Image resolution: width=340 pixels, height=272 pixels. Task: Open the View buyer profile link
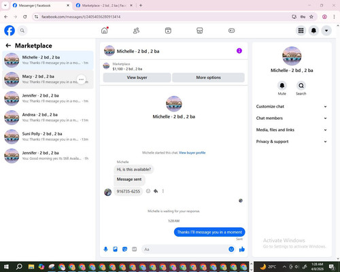192,153
